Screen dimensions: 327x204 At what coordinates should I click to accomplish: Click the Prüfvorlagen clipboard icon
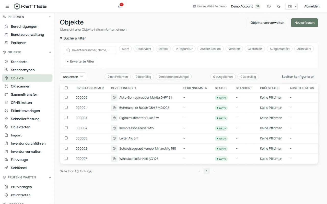[6, 187]
